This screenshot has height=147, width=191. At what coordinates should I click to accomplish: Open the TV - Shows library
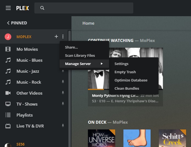tap(27, 104)
